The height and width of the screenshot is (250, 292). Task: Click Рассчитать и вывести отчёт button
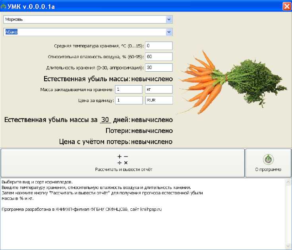[x=123, y=163]
